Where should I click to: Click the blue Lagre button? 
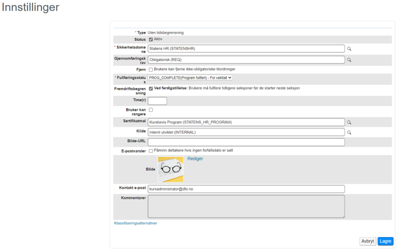pyautogui.click(x=386, y=242)
